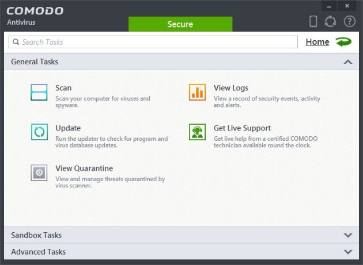363x265 pixels.
Task: Open the View Quarantine safe icon
Action: pos(39,172)
